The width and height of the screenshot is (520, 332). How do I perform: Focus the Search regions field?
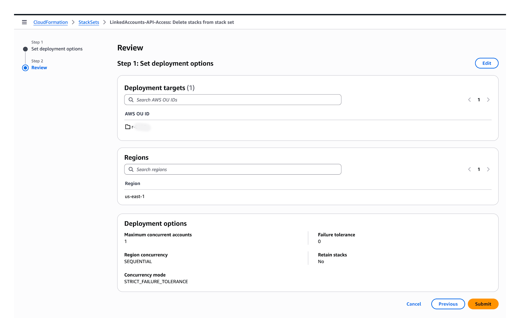click(x=233, y=169)
